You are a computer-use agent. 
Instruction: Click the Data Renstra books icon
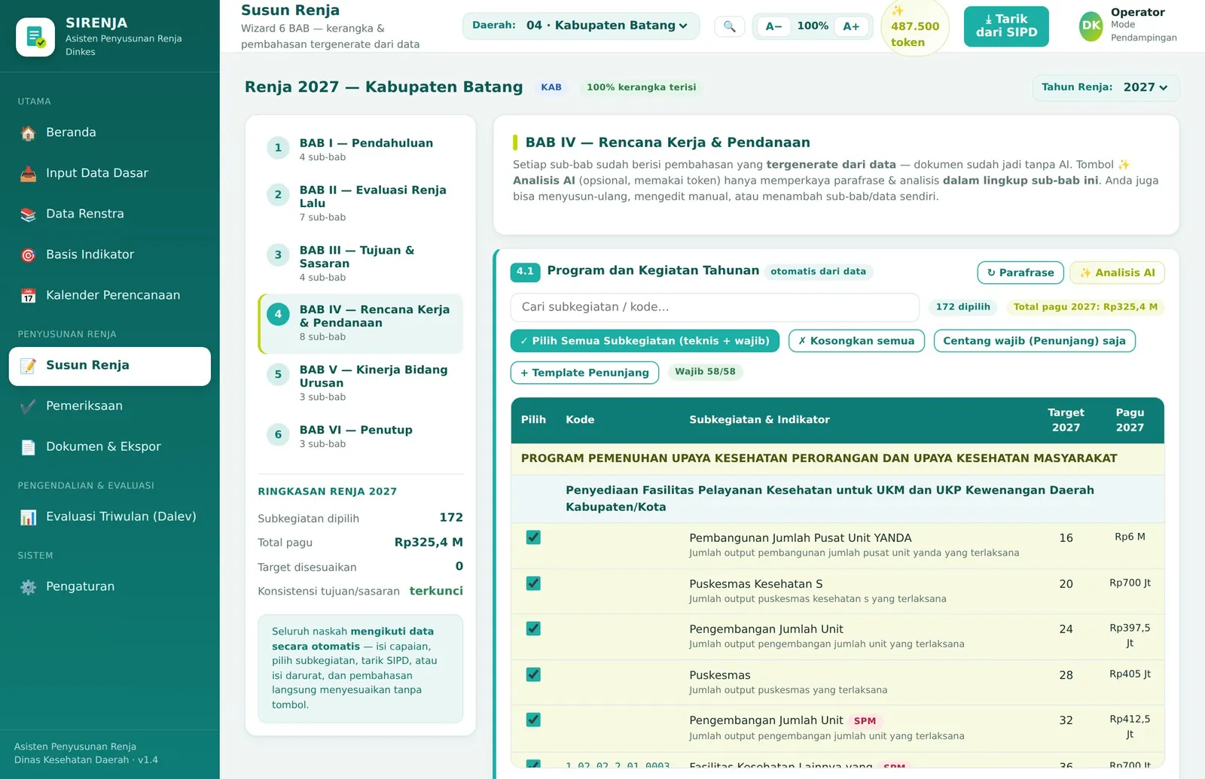pos(28,215)
